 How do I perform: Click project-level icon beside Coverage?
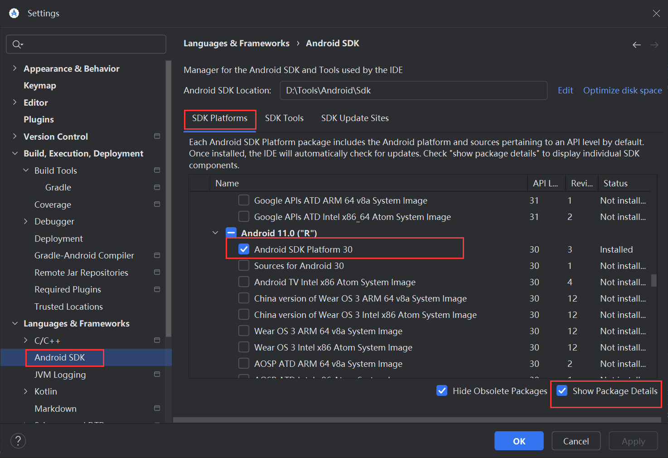(x=157, y=204)
